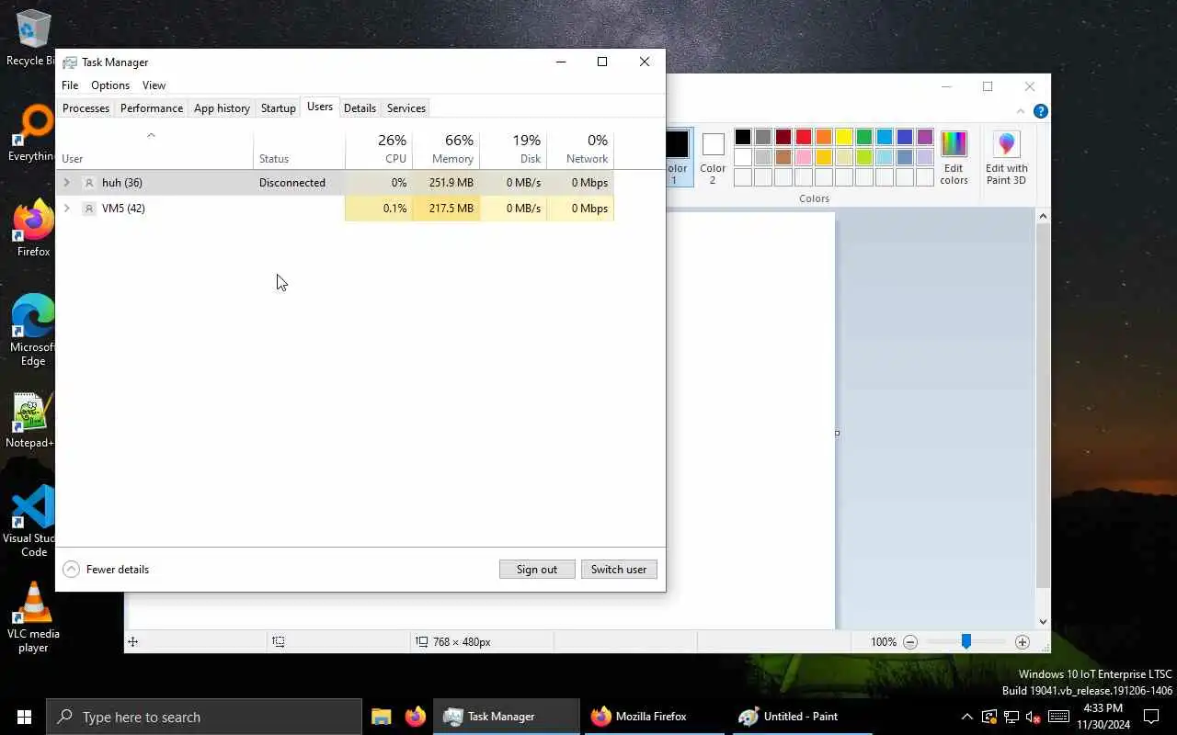Sort by CPU column header

coord(379,150)
